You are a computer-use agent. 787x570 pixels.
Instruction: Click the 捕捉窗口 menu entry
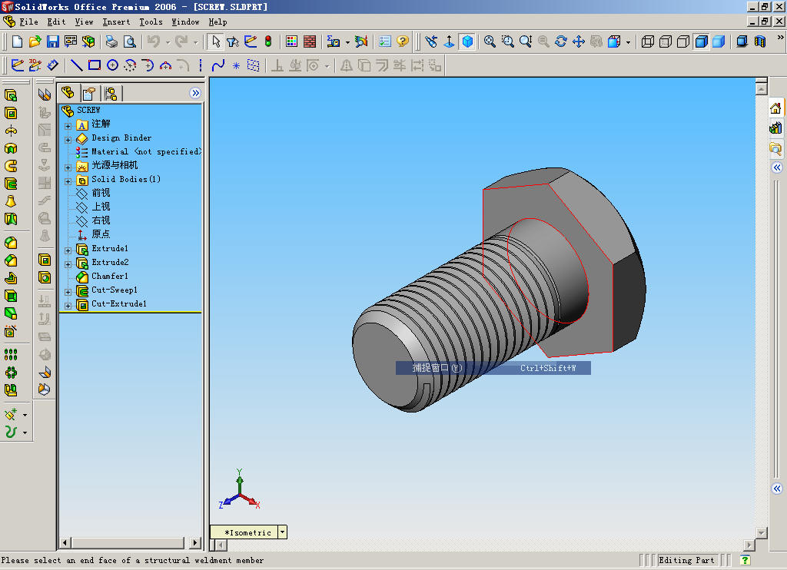493,368
